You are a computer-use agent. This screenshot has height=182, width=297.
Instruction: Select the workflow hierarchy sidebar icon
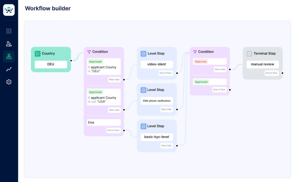point(9,56)
